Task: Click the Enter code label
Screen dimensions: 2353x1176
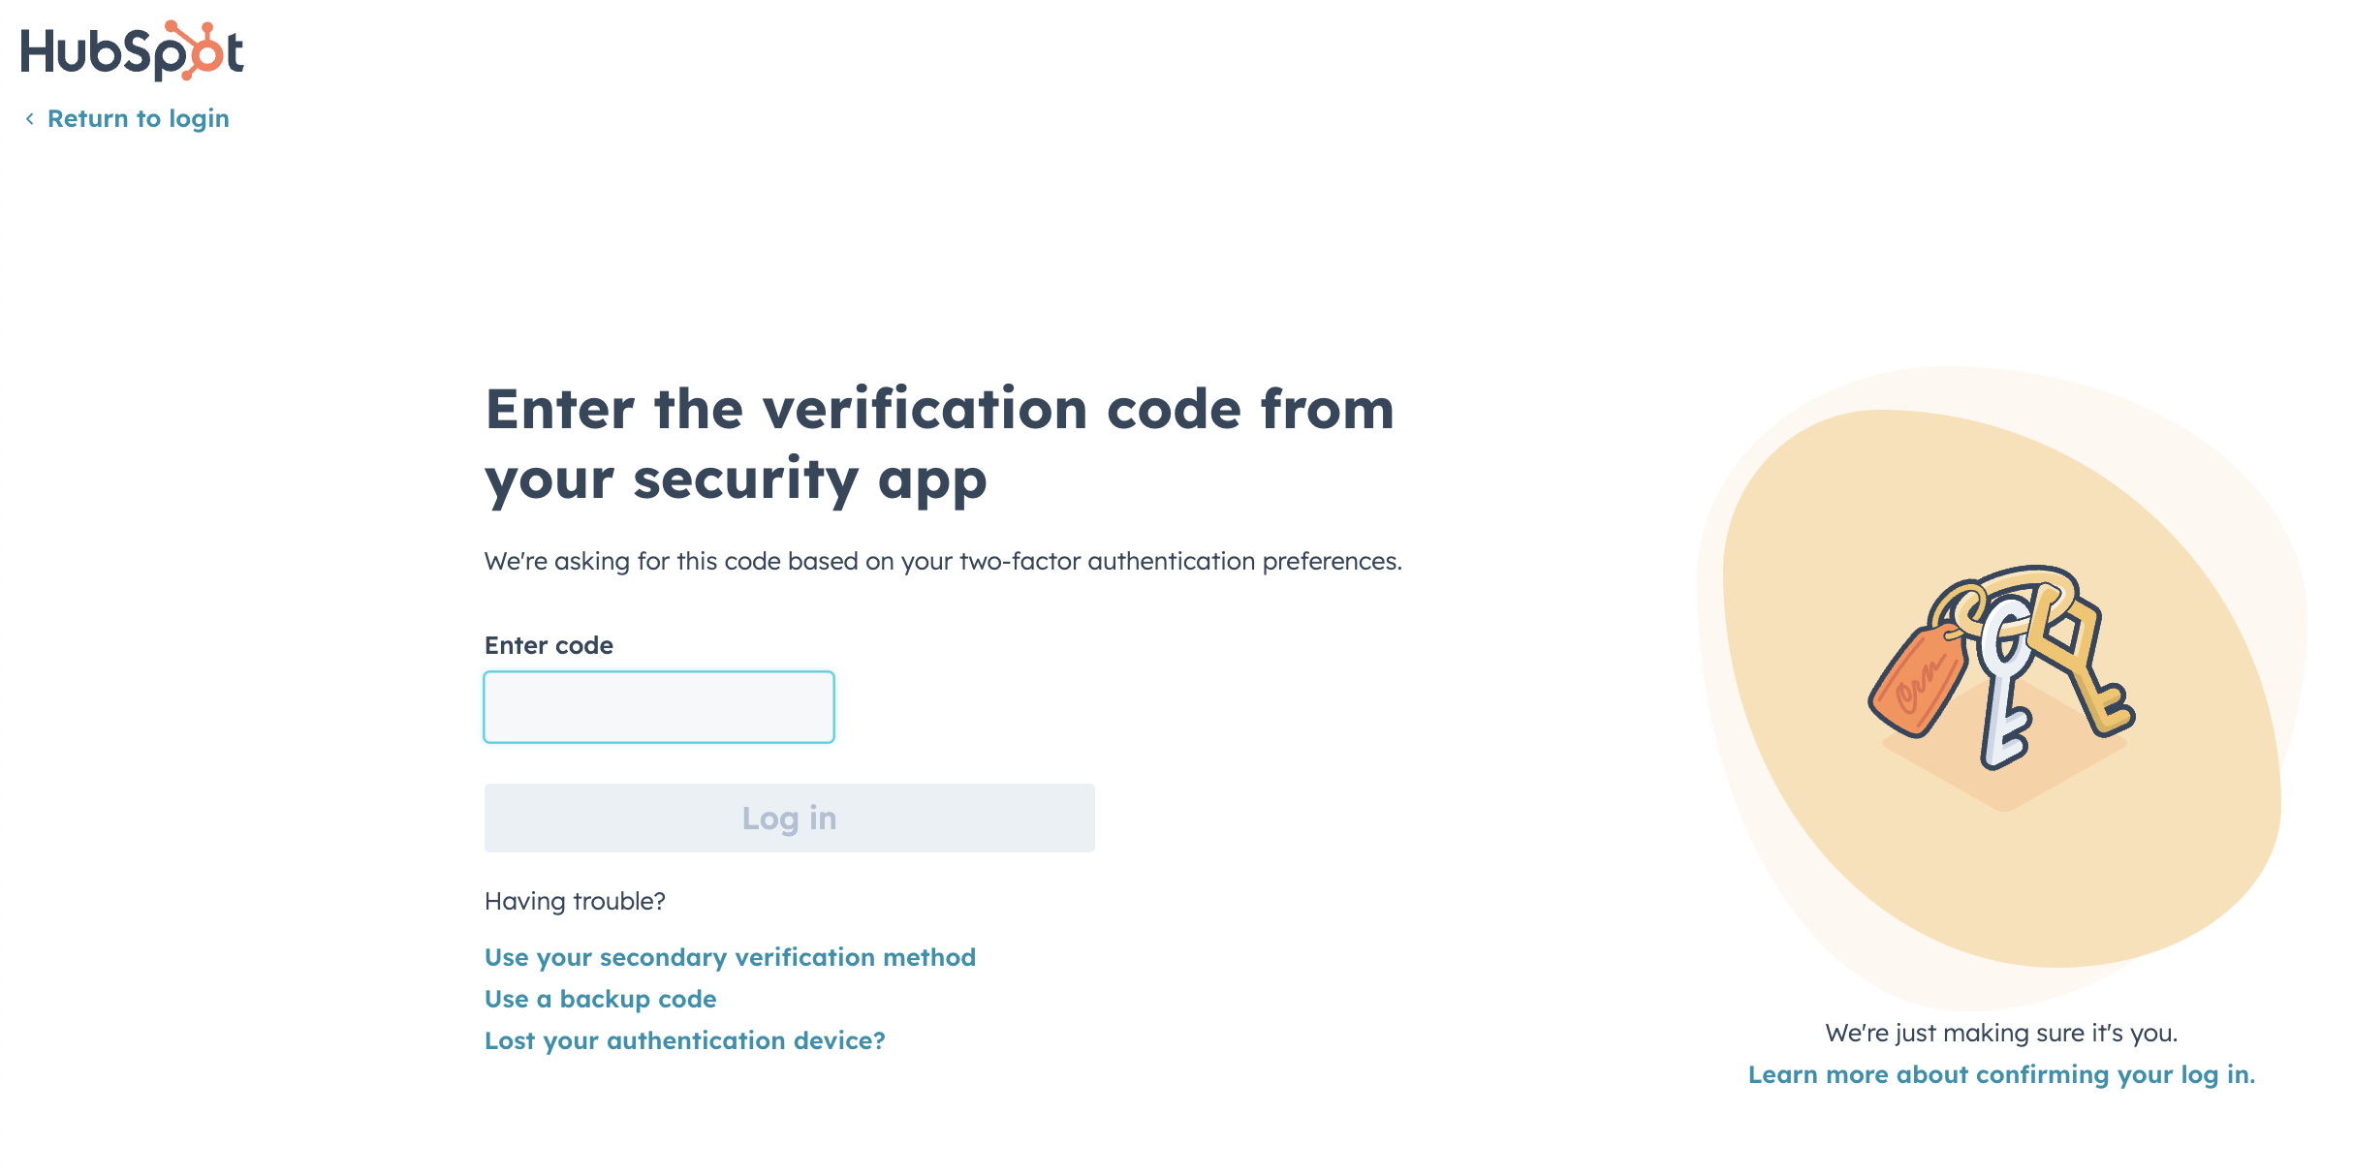Action: (x=549, y=644)
